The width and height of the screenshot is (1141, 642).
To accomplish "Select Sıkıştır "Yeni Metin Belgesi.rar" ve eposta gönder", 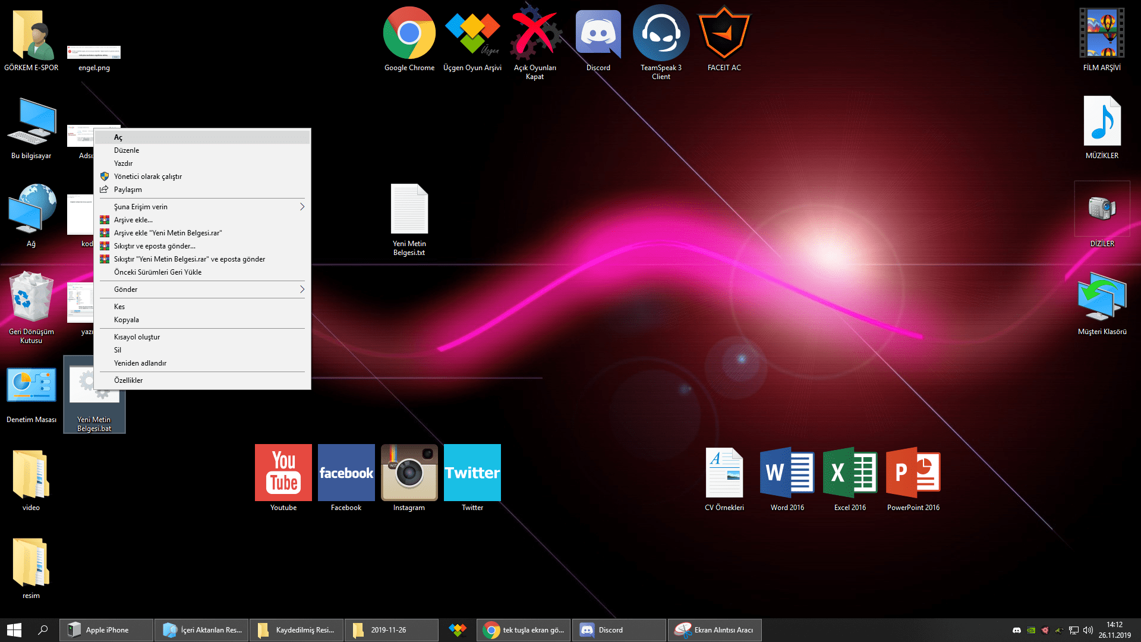I will [x=202, y=259].
